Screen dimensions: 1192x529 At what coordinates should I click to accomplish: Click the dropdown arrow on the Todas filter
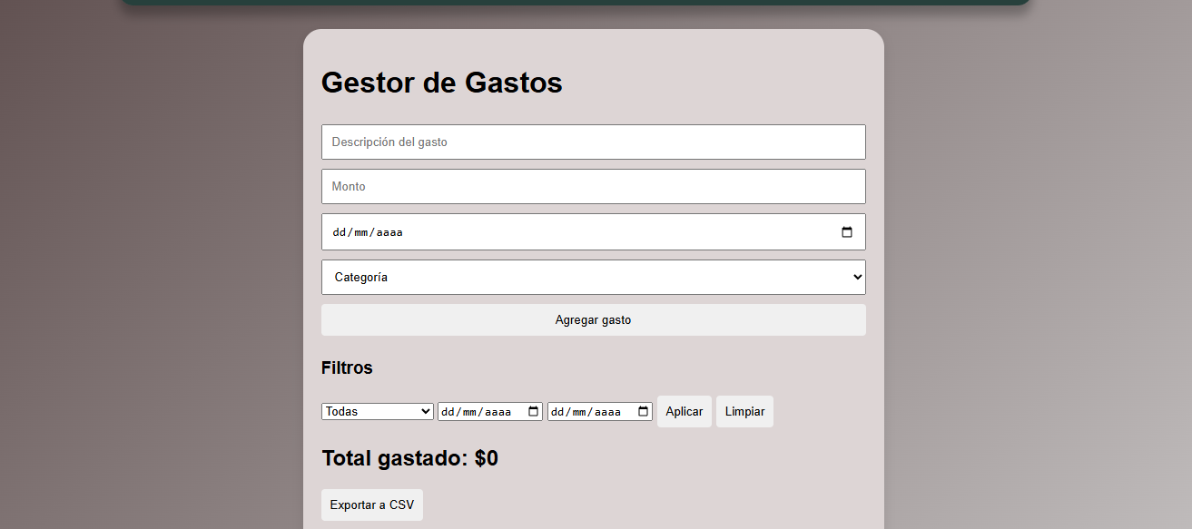click(425, 411)
